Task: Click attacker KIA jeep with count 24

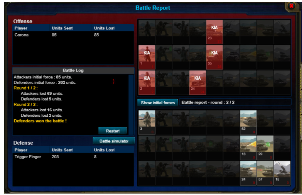Action: pyautogui.click(x=198, y=82)
